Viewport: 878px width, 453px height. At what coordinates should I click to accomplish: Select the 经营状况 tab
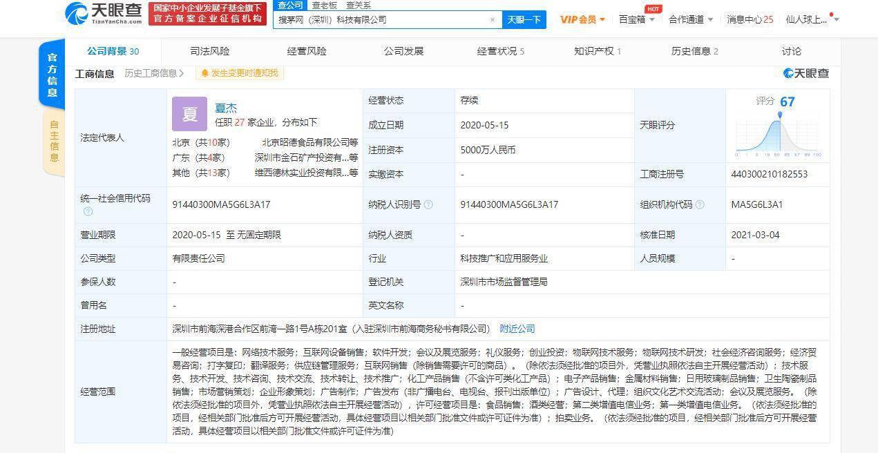pos(501,51)
